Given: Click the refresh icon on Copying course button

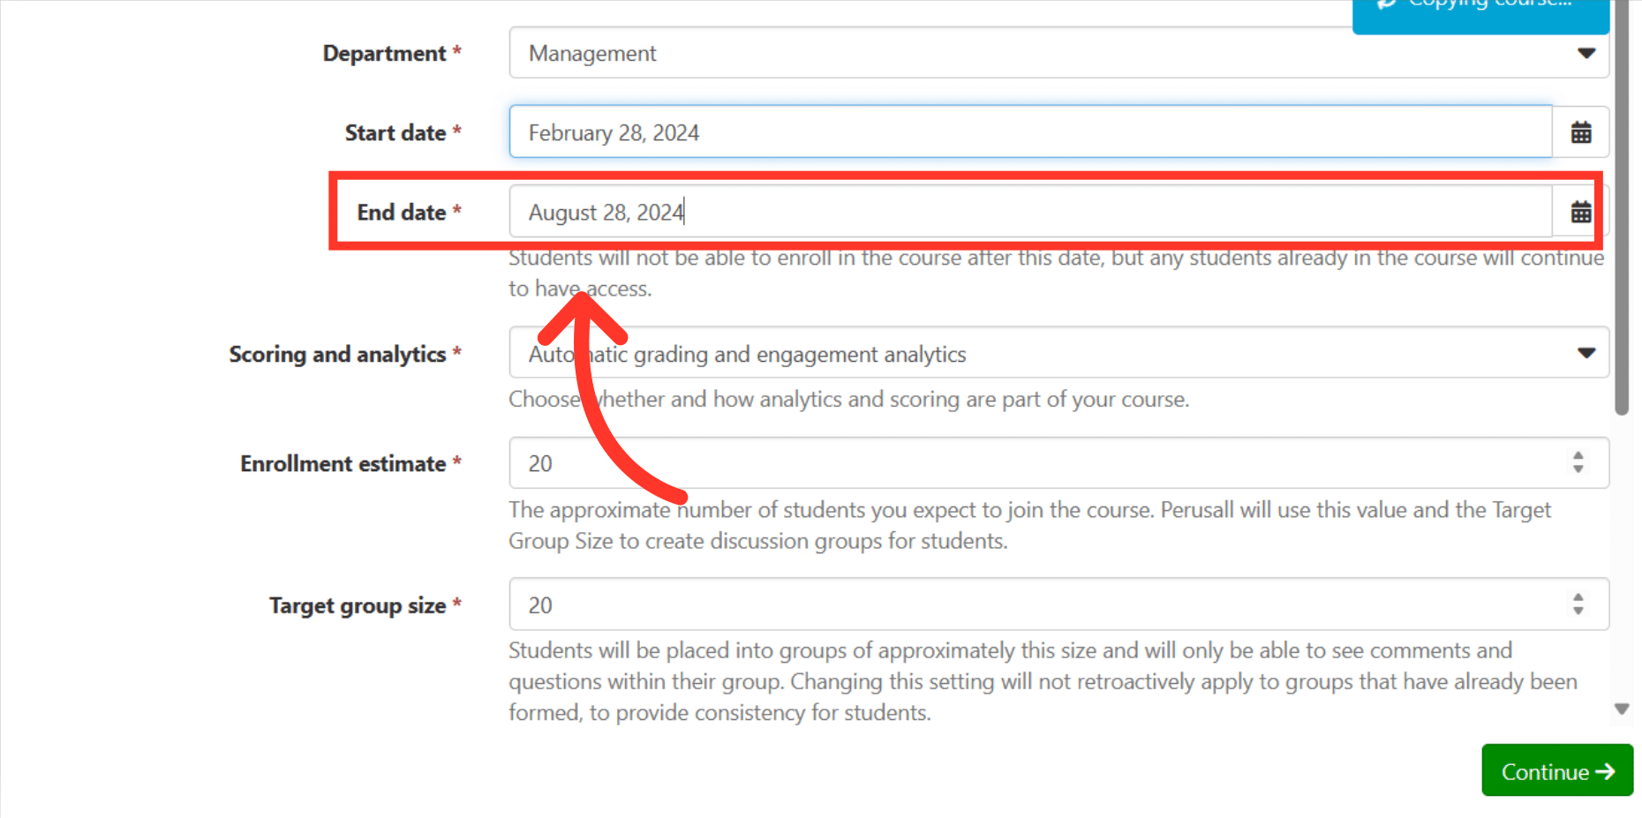Looking at the screenshot, I should [x=1388, y=4].
